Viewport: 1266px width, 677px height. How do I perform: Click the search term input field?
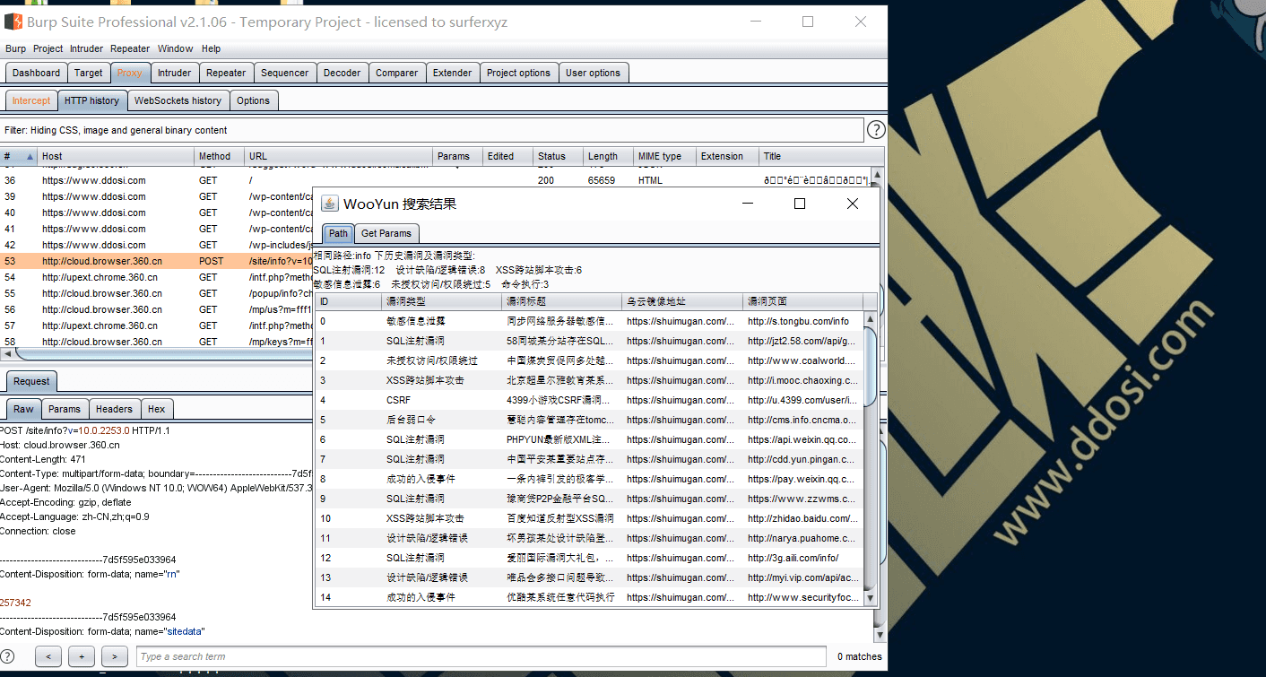pyautogui.click(x=481, y=656)
